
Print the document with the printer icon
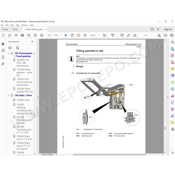tap(22, 35)
